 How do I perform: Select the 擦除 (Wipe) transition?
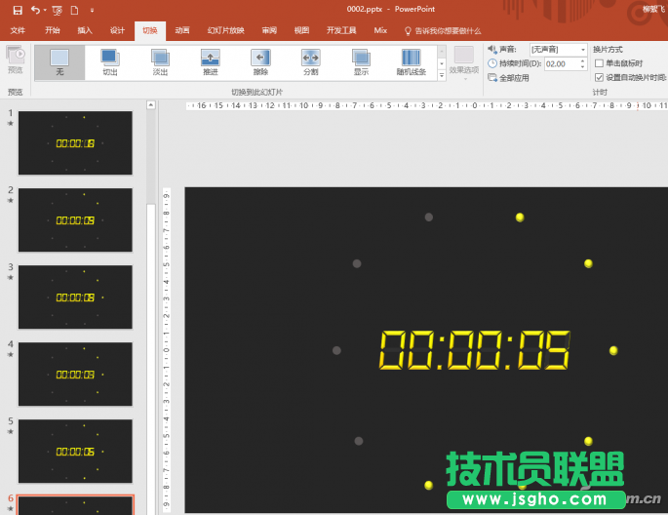point(260,62)
